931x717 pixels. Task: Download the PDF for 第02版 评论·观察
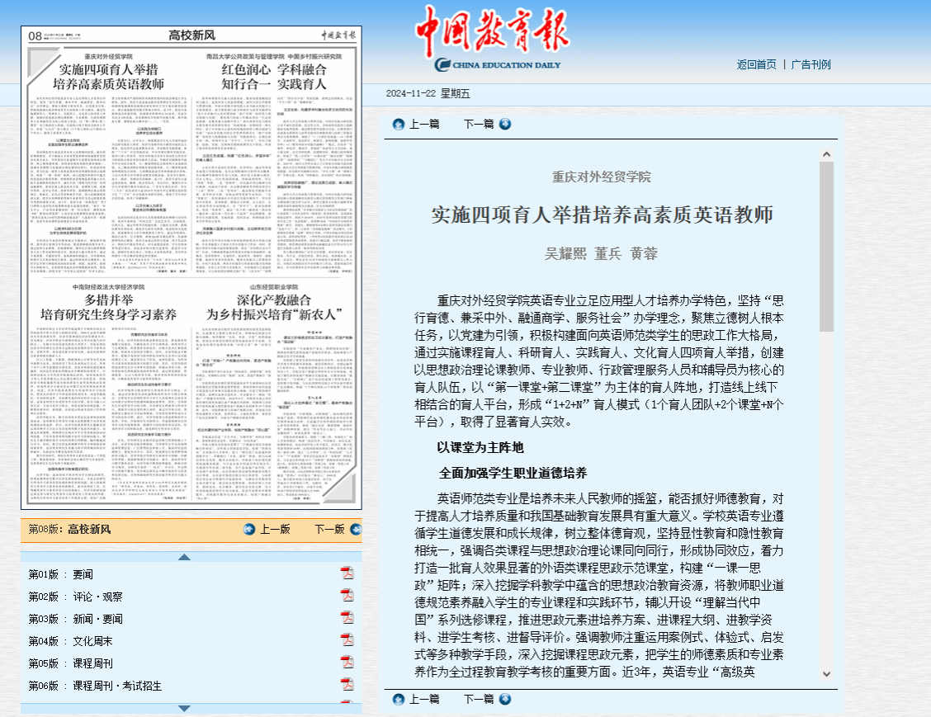pyautogui.click(x=347, y=597)
